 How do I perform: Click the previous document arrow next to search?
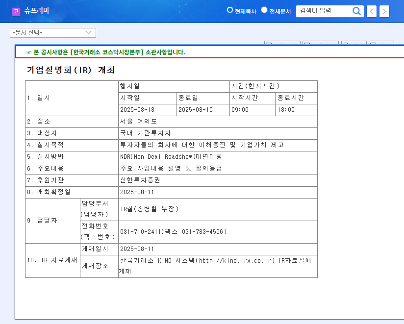pyautogui.click(x=371, y=11)
